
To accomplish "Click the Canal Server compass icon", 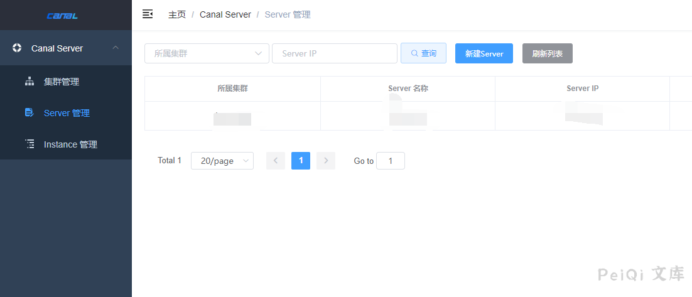I will tap(17, 48).
